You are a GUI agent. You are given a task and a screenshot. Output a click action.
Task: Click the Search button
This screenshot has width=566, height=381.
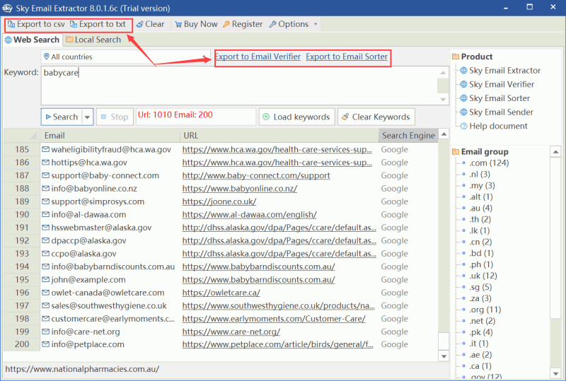click(x=62, y=117)
